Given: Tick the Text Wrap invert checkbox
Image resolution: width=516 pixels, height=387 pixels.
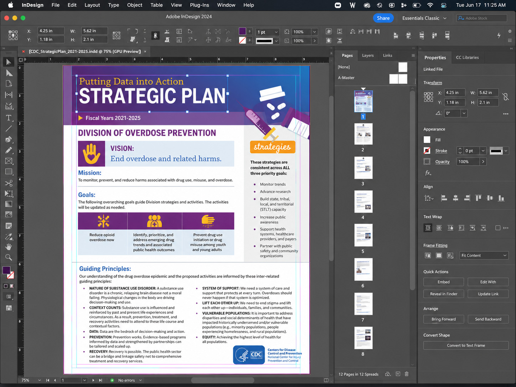Looking at the screenshot, I should pyautogui.click(x=498, y=228).
